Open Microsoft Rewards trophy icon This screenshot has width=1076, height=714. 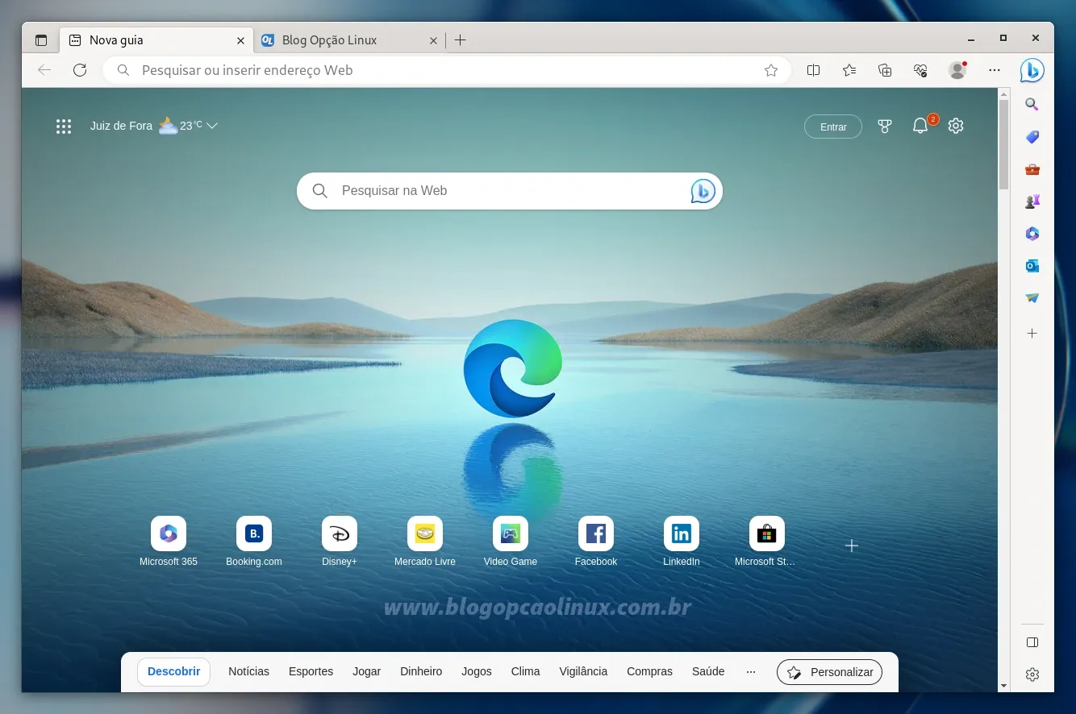coord(885,126)
